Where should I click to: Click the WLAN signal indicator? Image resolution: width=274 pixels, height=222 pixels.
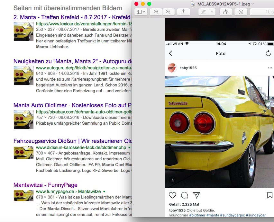pyautogui.click(x=178, y=44)
